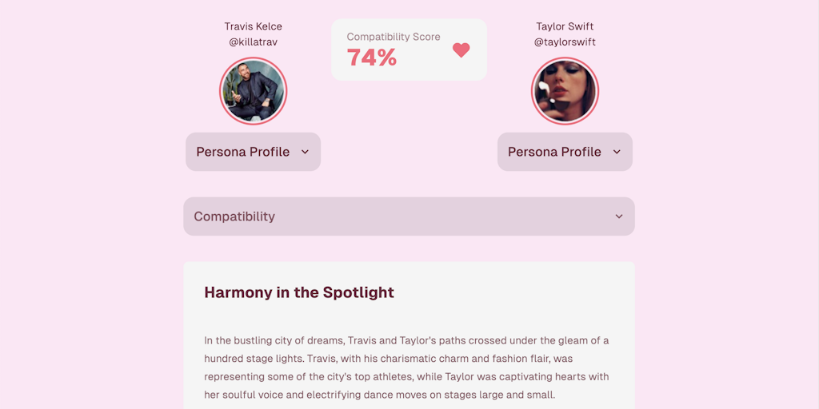Screen dimensions: 819x409
Task: Open the @taylorswift handle
Action: click(565, 42)
